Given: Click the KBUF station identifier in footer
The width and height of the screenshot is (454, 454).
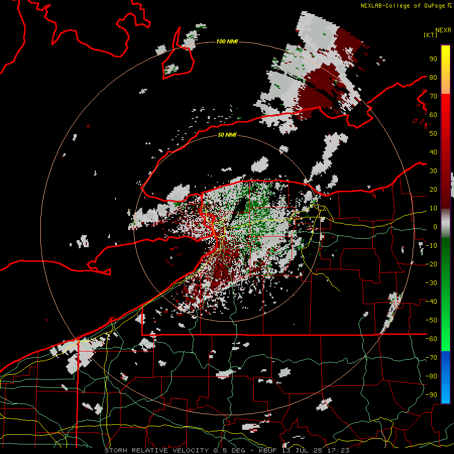Looking at the screenshot, I should 267,450.
